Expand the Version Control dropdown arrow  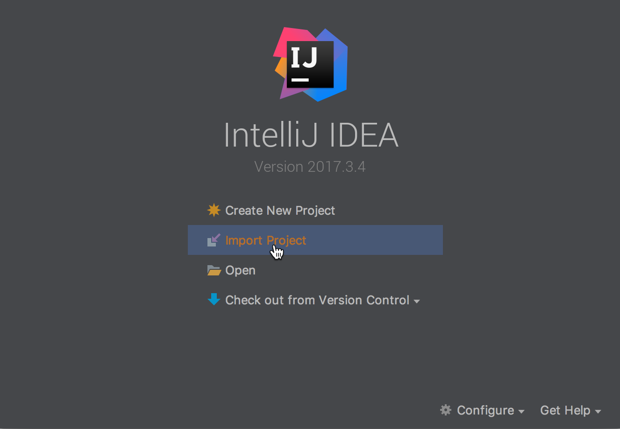pos(417,302)
